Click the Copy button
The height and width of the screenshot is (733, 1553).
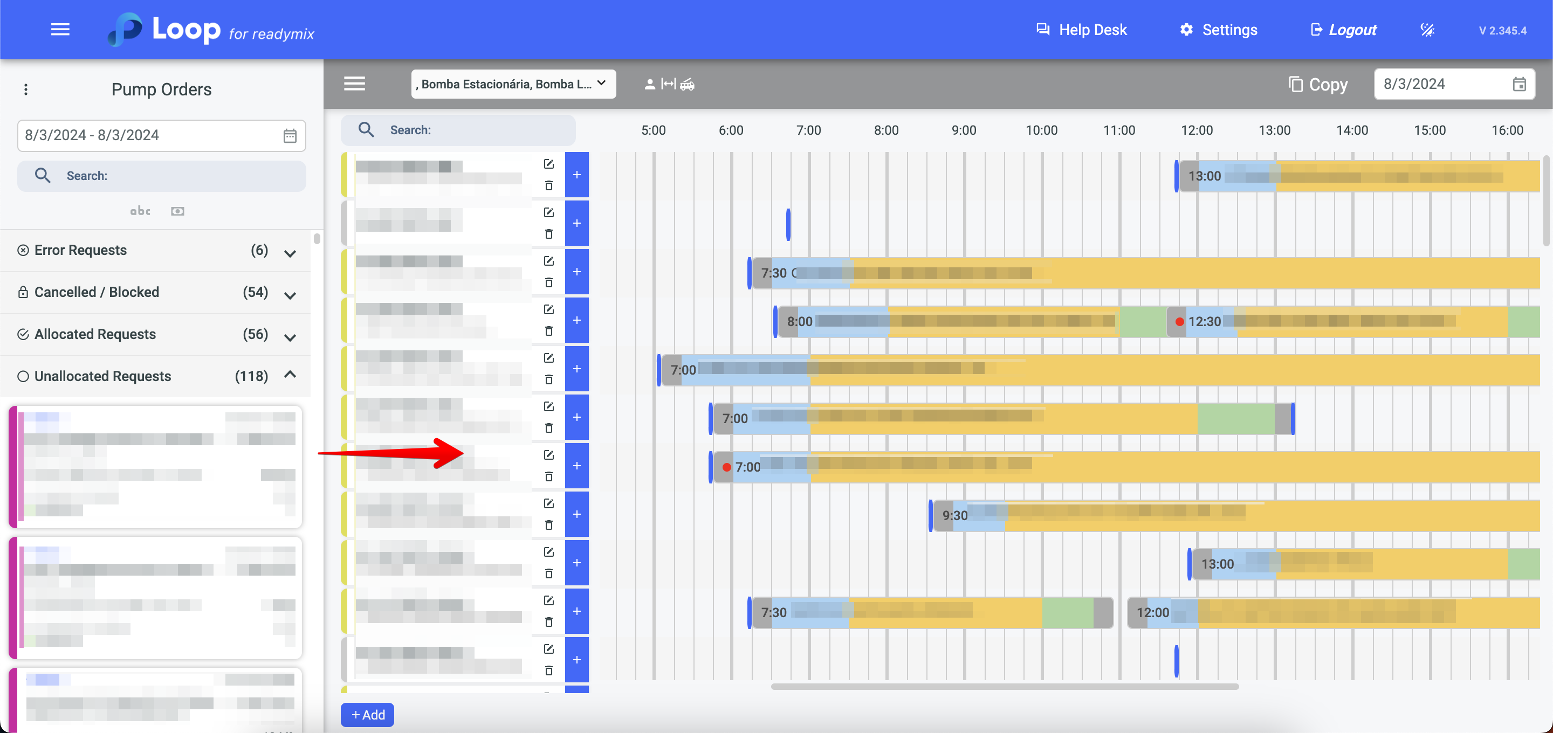coord(1318,85)
